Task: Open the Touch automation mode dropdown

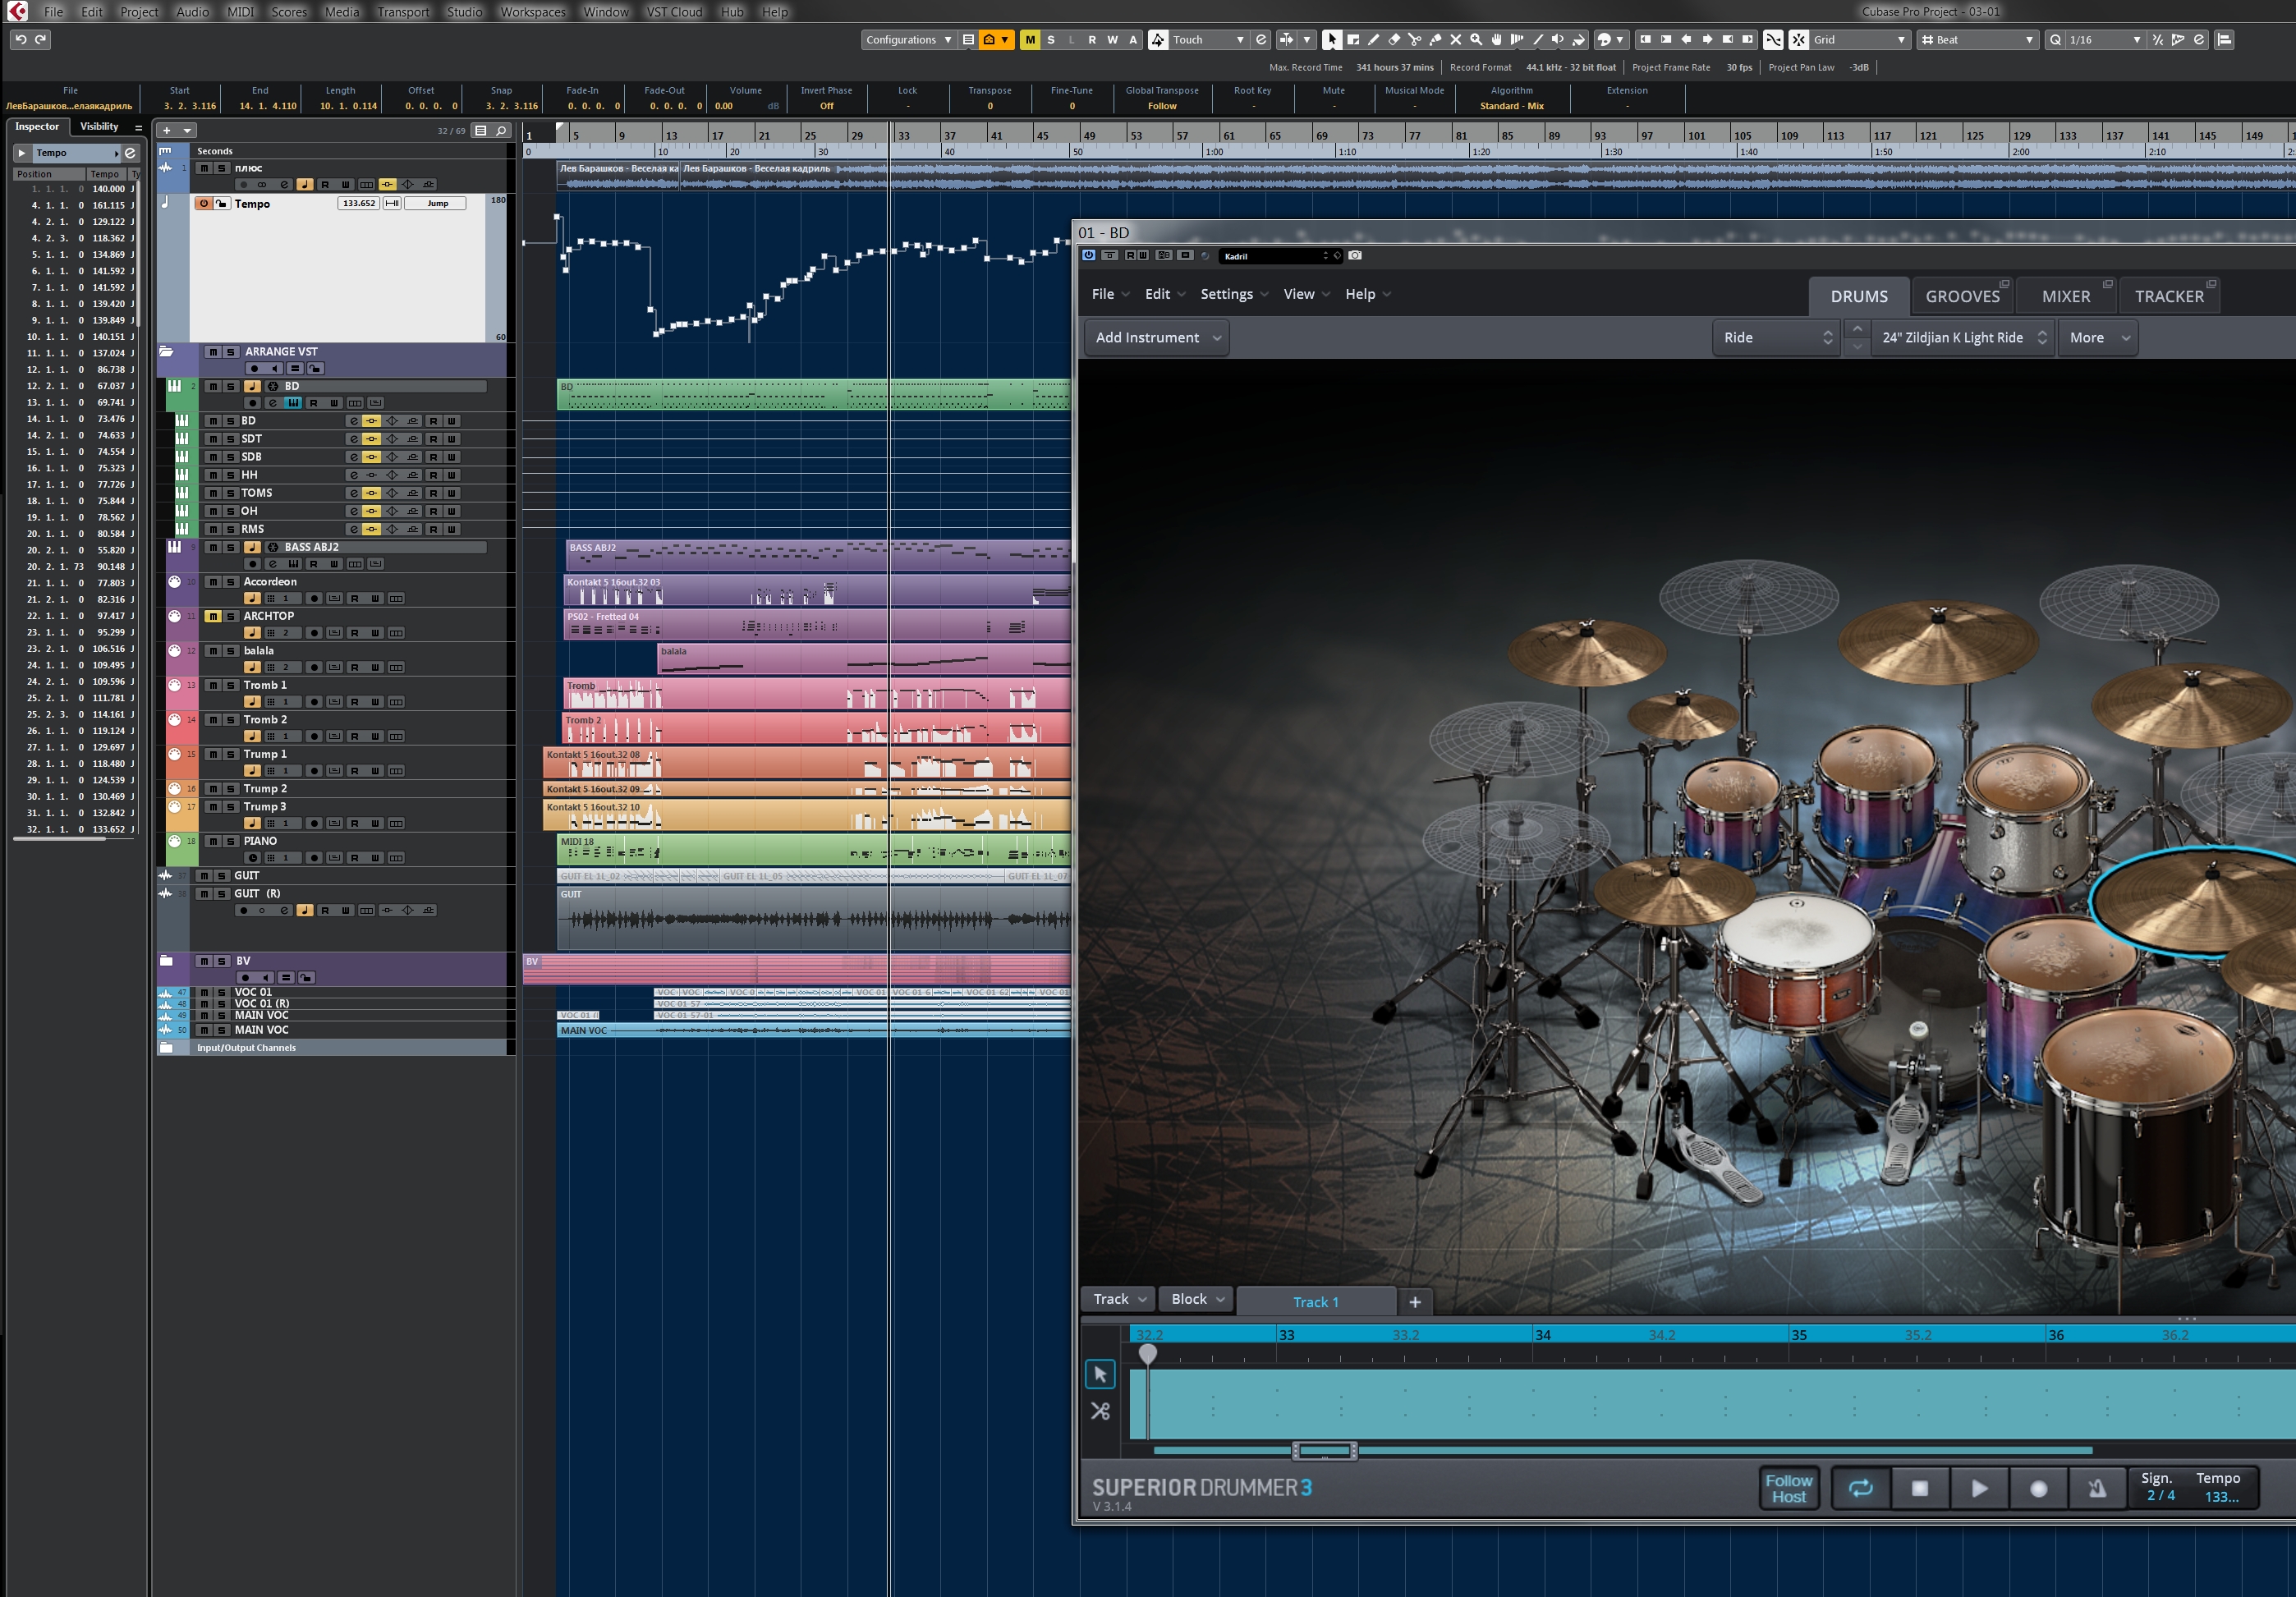Action: [x=1240, y=40]
